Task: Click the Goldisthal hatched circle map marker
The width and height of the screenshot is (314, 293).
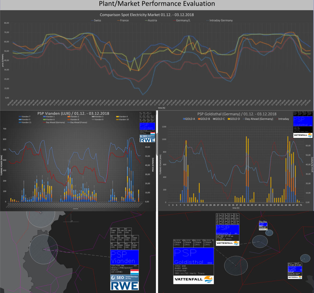Action: point(236,265)
